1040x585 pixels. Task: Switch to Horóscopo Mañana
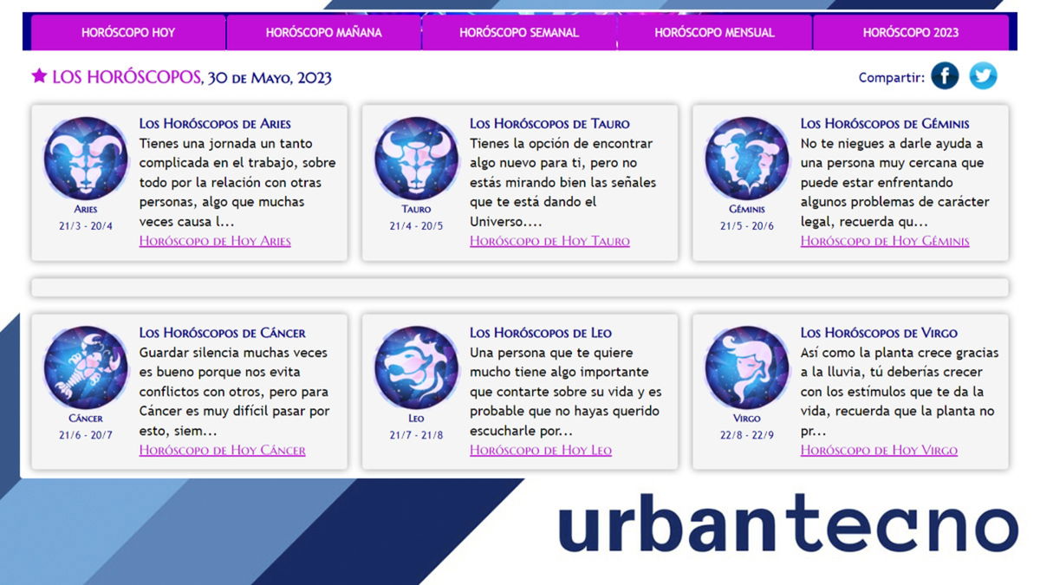324,32
